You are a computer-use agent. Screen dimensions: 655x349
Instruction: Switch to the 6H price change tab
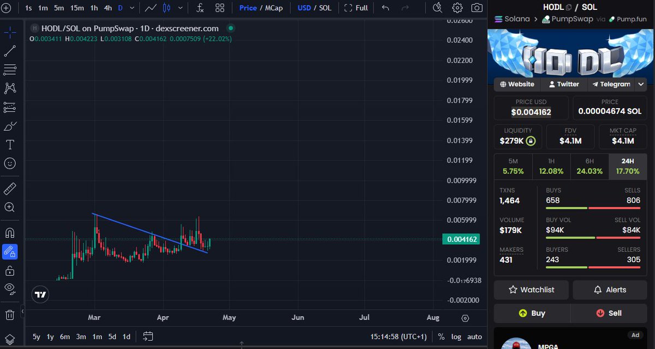point(589,165)
